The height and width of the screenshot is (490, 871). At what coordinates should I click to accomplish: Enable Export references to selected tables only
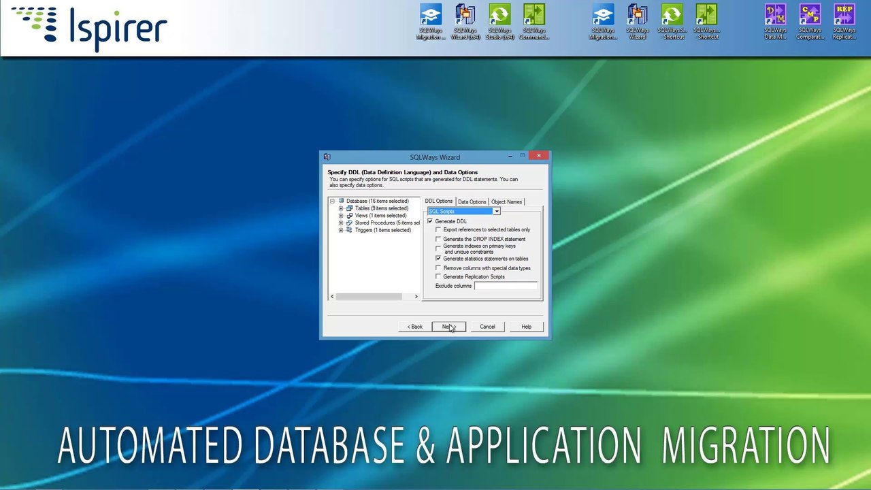coord(438,229)
